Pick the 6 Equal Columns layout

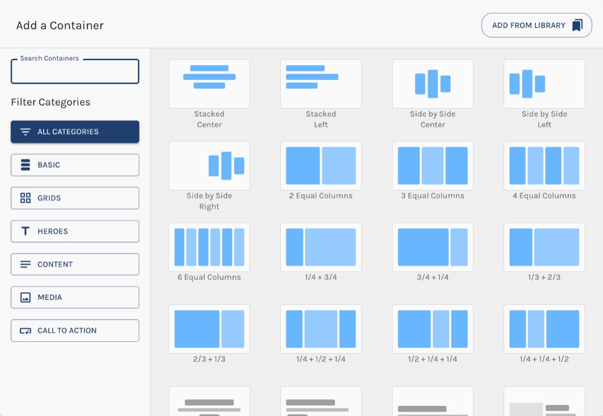[x=209, y=247]
